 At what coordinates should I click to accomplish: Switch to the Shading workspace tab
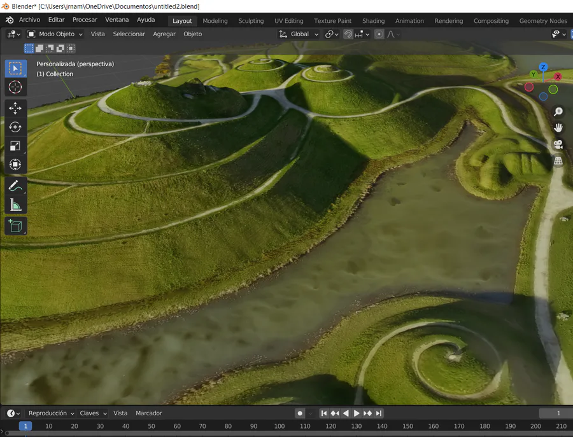tap(374, 21)
